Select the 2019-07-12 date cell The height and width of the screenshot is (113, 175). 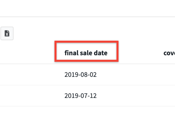pos(80,96)
